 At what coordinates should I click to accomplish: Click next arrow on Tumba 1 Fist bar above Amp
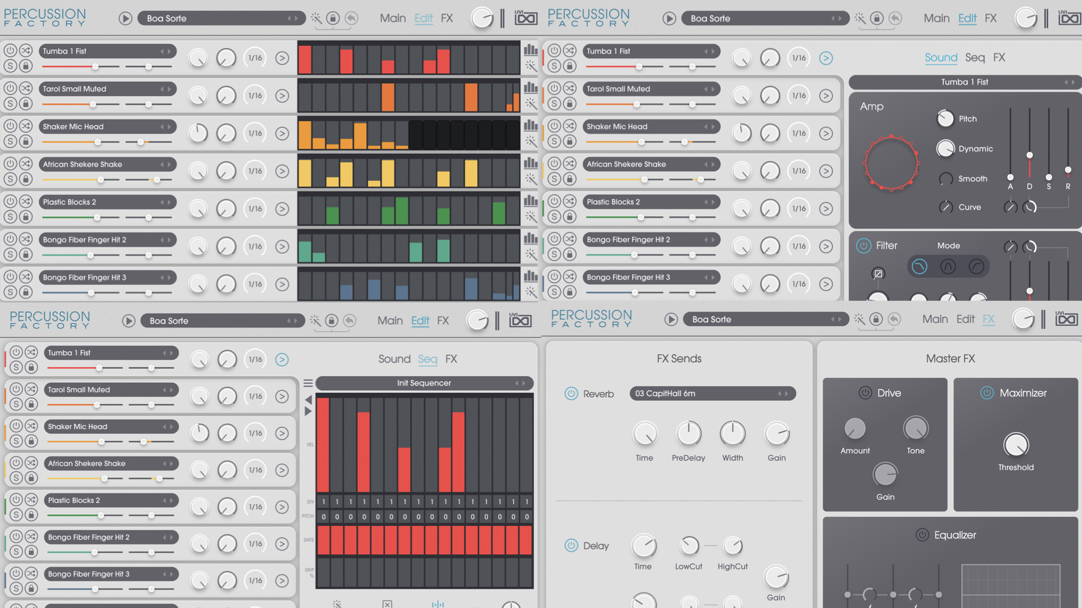(1073, 82)
